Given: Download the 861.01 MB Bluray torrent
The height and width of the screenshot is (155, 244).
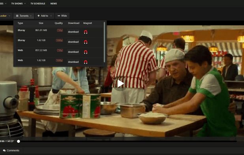Looking at the screenshot, I should coord(73,32).
